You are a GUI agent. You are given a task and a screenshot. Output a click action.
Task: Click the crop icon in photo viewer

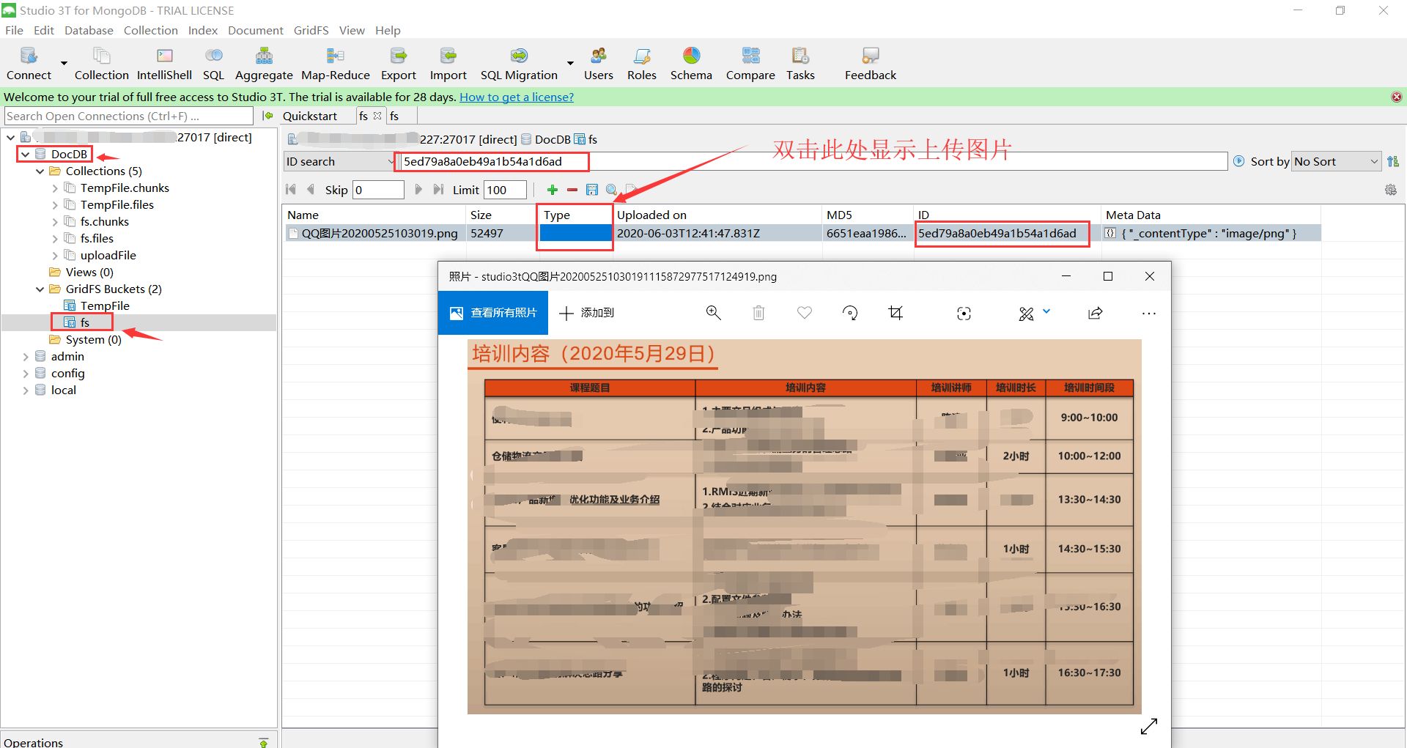pyautogui.click(x=895, y=313)
